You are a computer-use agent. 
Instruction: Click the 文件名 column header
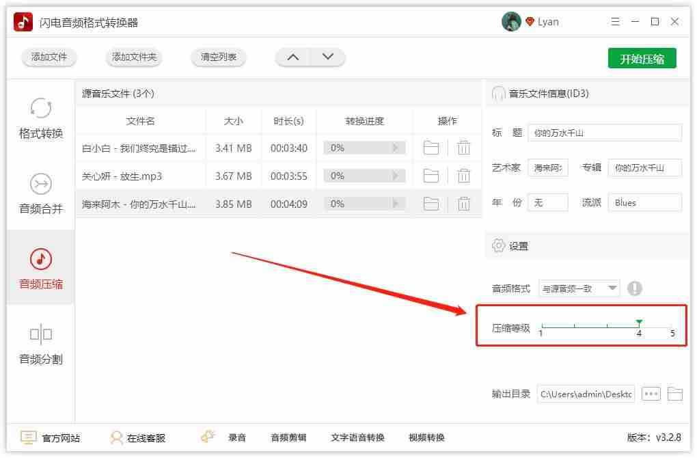point(141,121)
